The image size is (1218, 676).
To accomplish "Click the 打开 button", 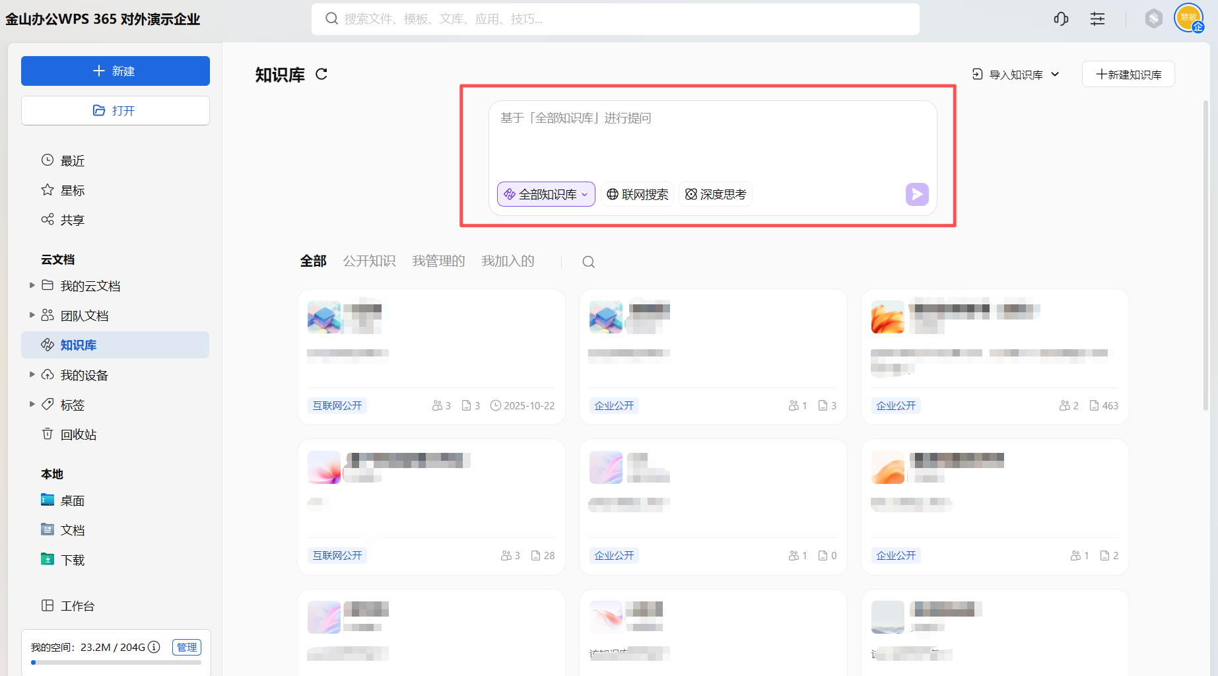I will [x=116, y=110].
